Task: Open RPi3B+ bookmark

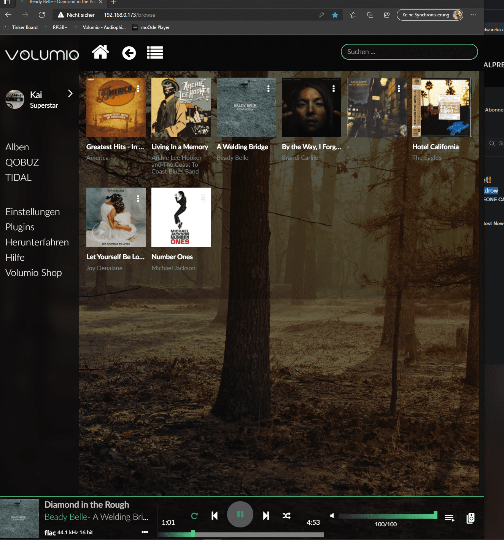Action: [x=56, y=27]
